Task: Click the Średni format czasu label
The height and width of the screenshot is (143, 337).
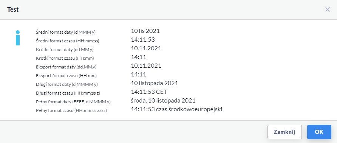Action: click(68, 41)
